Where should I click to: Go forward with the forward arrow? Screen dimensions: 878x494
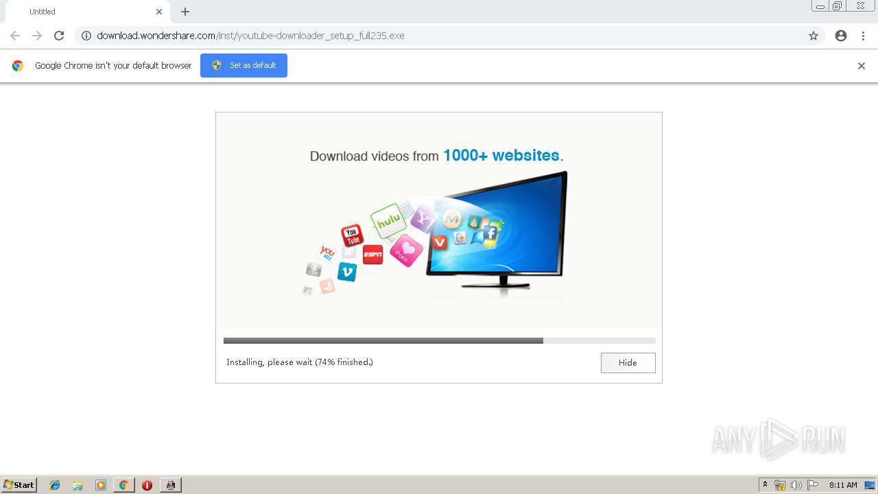(x=37, y=36)
